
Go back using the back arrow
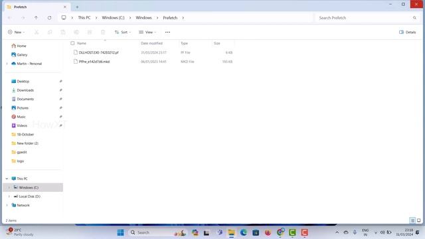pos(9,18)
